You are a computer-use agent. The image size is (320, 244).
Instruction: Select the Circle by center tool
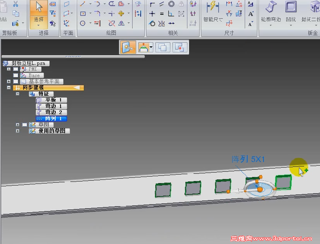click(x=83, y=23)
